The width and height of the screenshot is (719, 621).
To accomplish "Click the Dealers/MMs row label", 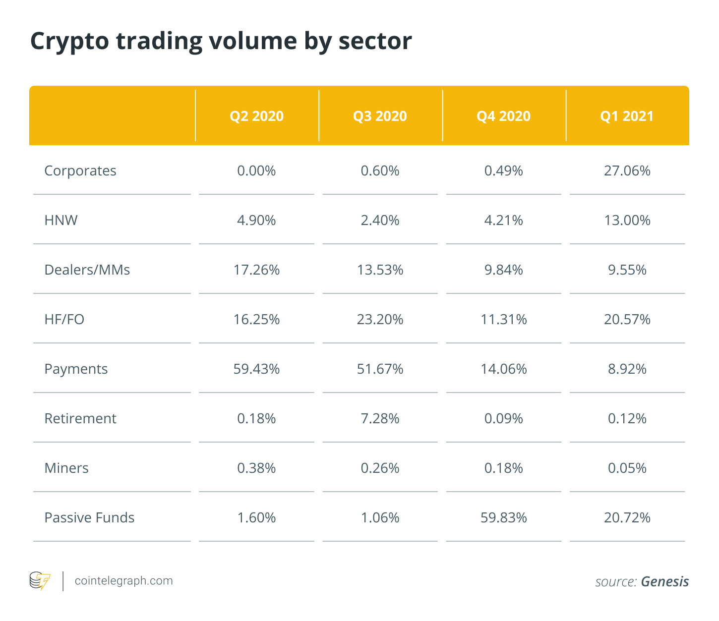I will 87,270.
